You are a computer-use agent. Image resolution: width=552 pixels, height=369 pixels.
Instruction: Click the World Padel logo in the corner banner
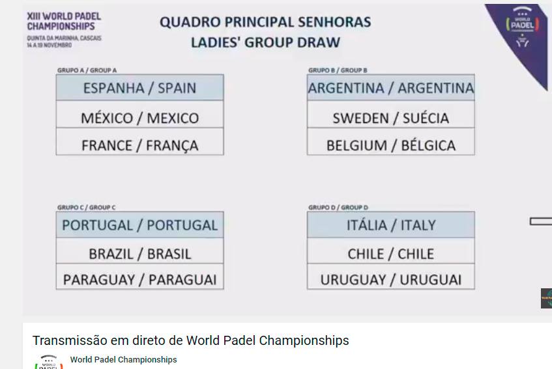click(x=523, y=27)
